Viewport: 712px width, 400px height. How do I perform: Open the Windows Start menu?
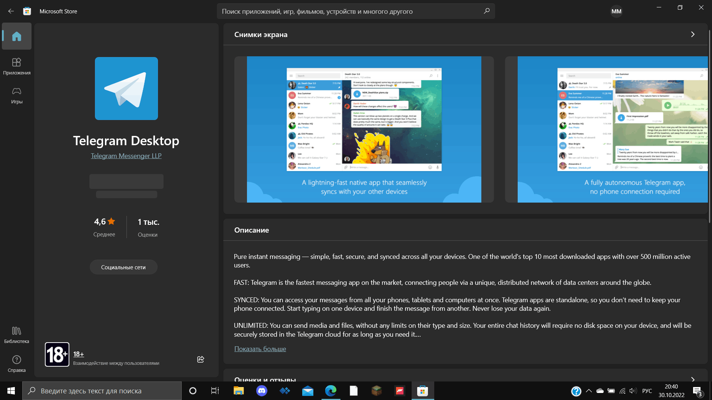pyautogui.click(x=11, y=391)
